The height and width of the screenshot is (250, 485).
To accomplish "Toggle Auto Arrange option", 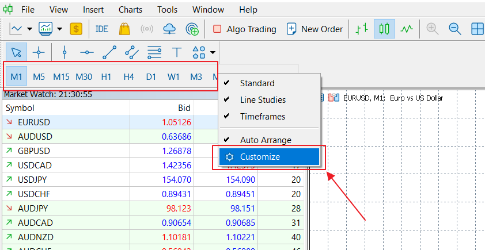I will [266, 140].
